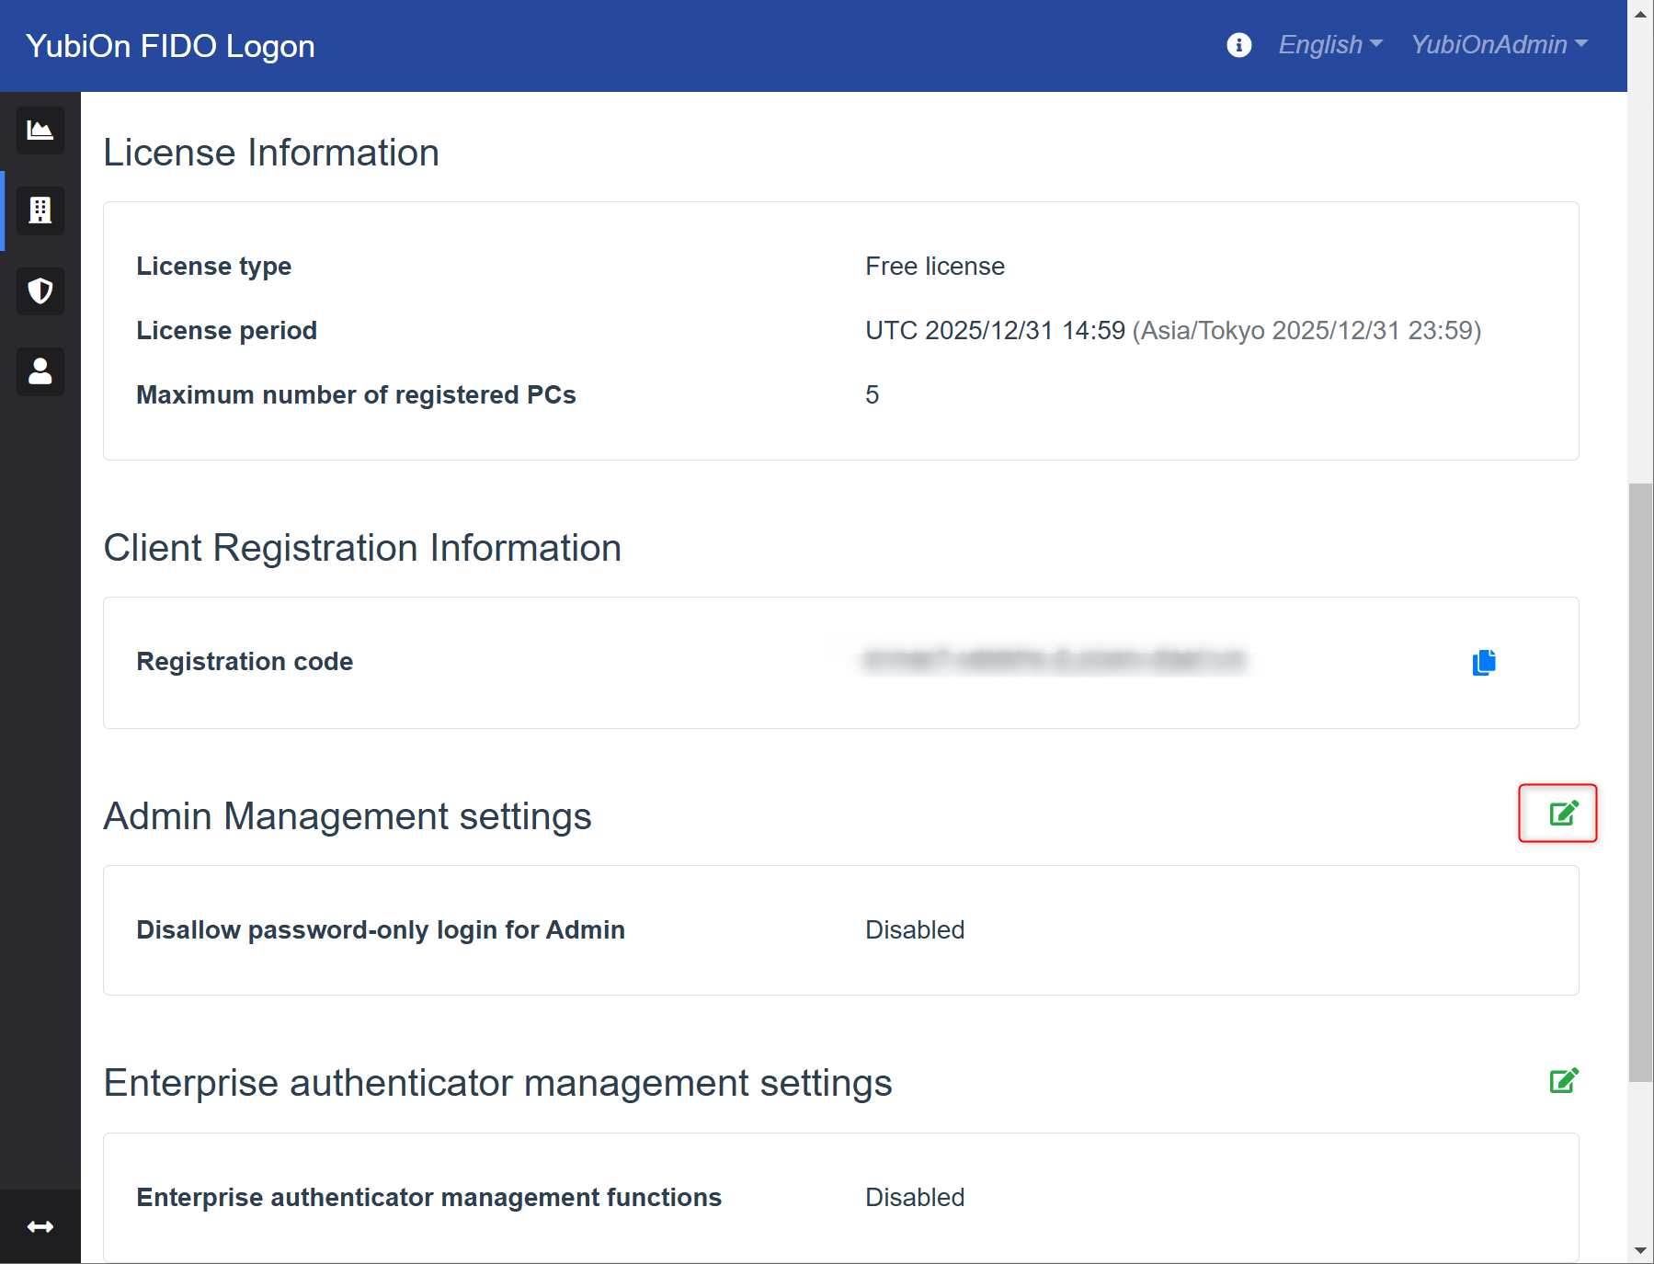Screen dimensions: 1654x1264
Task: Copy the registration code to clipboard
Action: pos(1484,662)
